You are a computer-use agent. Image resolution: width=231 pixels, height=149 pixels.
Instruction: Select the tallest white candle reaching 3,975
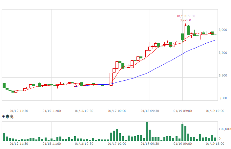tap(185, 33)
